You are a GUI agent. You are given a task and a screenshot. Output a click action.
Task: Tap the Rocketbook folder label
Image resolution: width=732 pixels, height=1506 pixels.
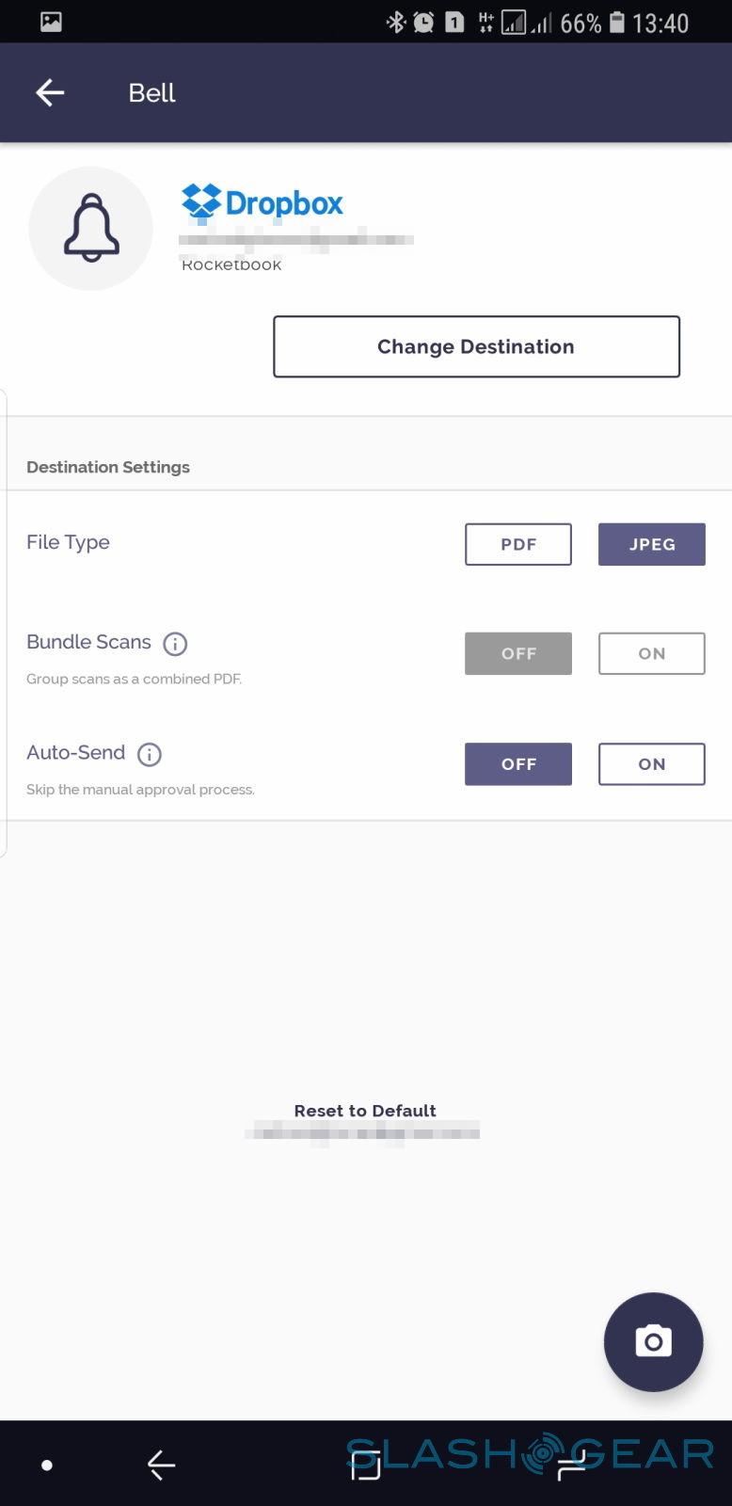(231, 265)
